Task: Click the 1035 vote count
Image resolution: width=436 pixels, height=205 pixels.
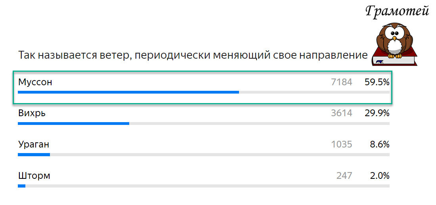Action: coord(341,145)
